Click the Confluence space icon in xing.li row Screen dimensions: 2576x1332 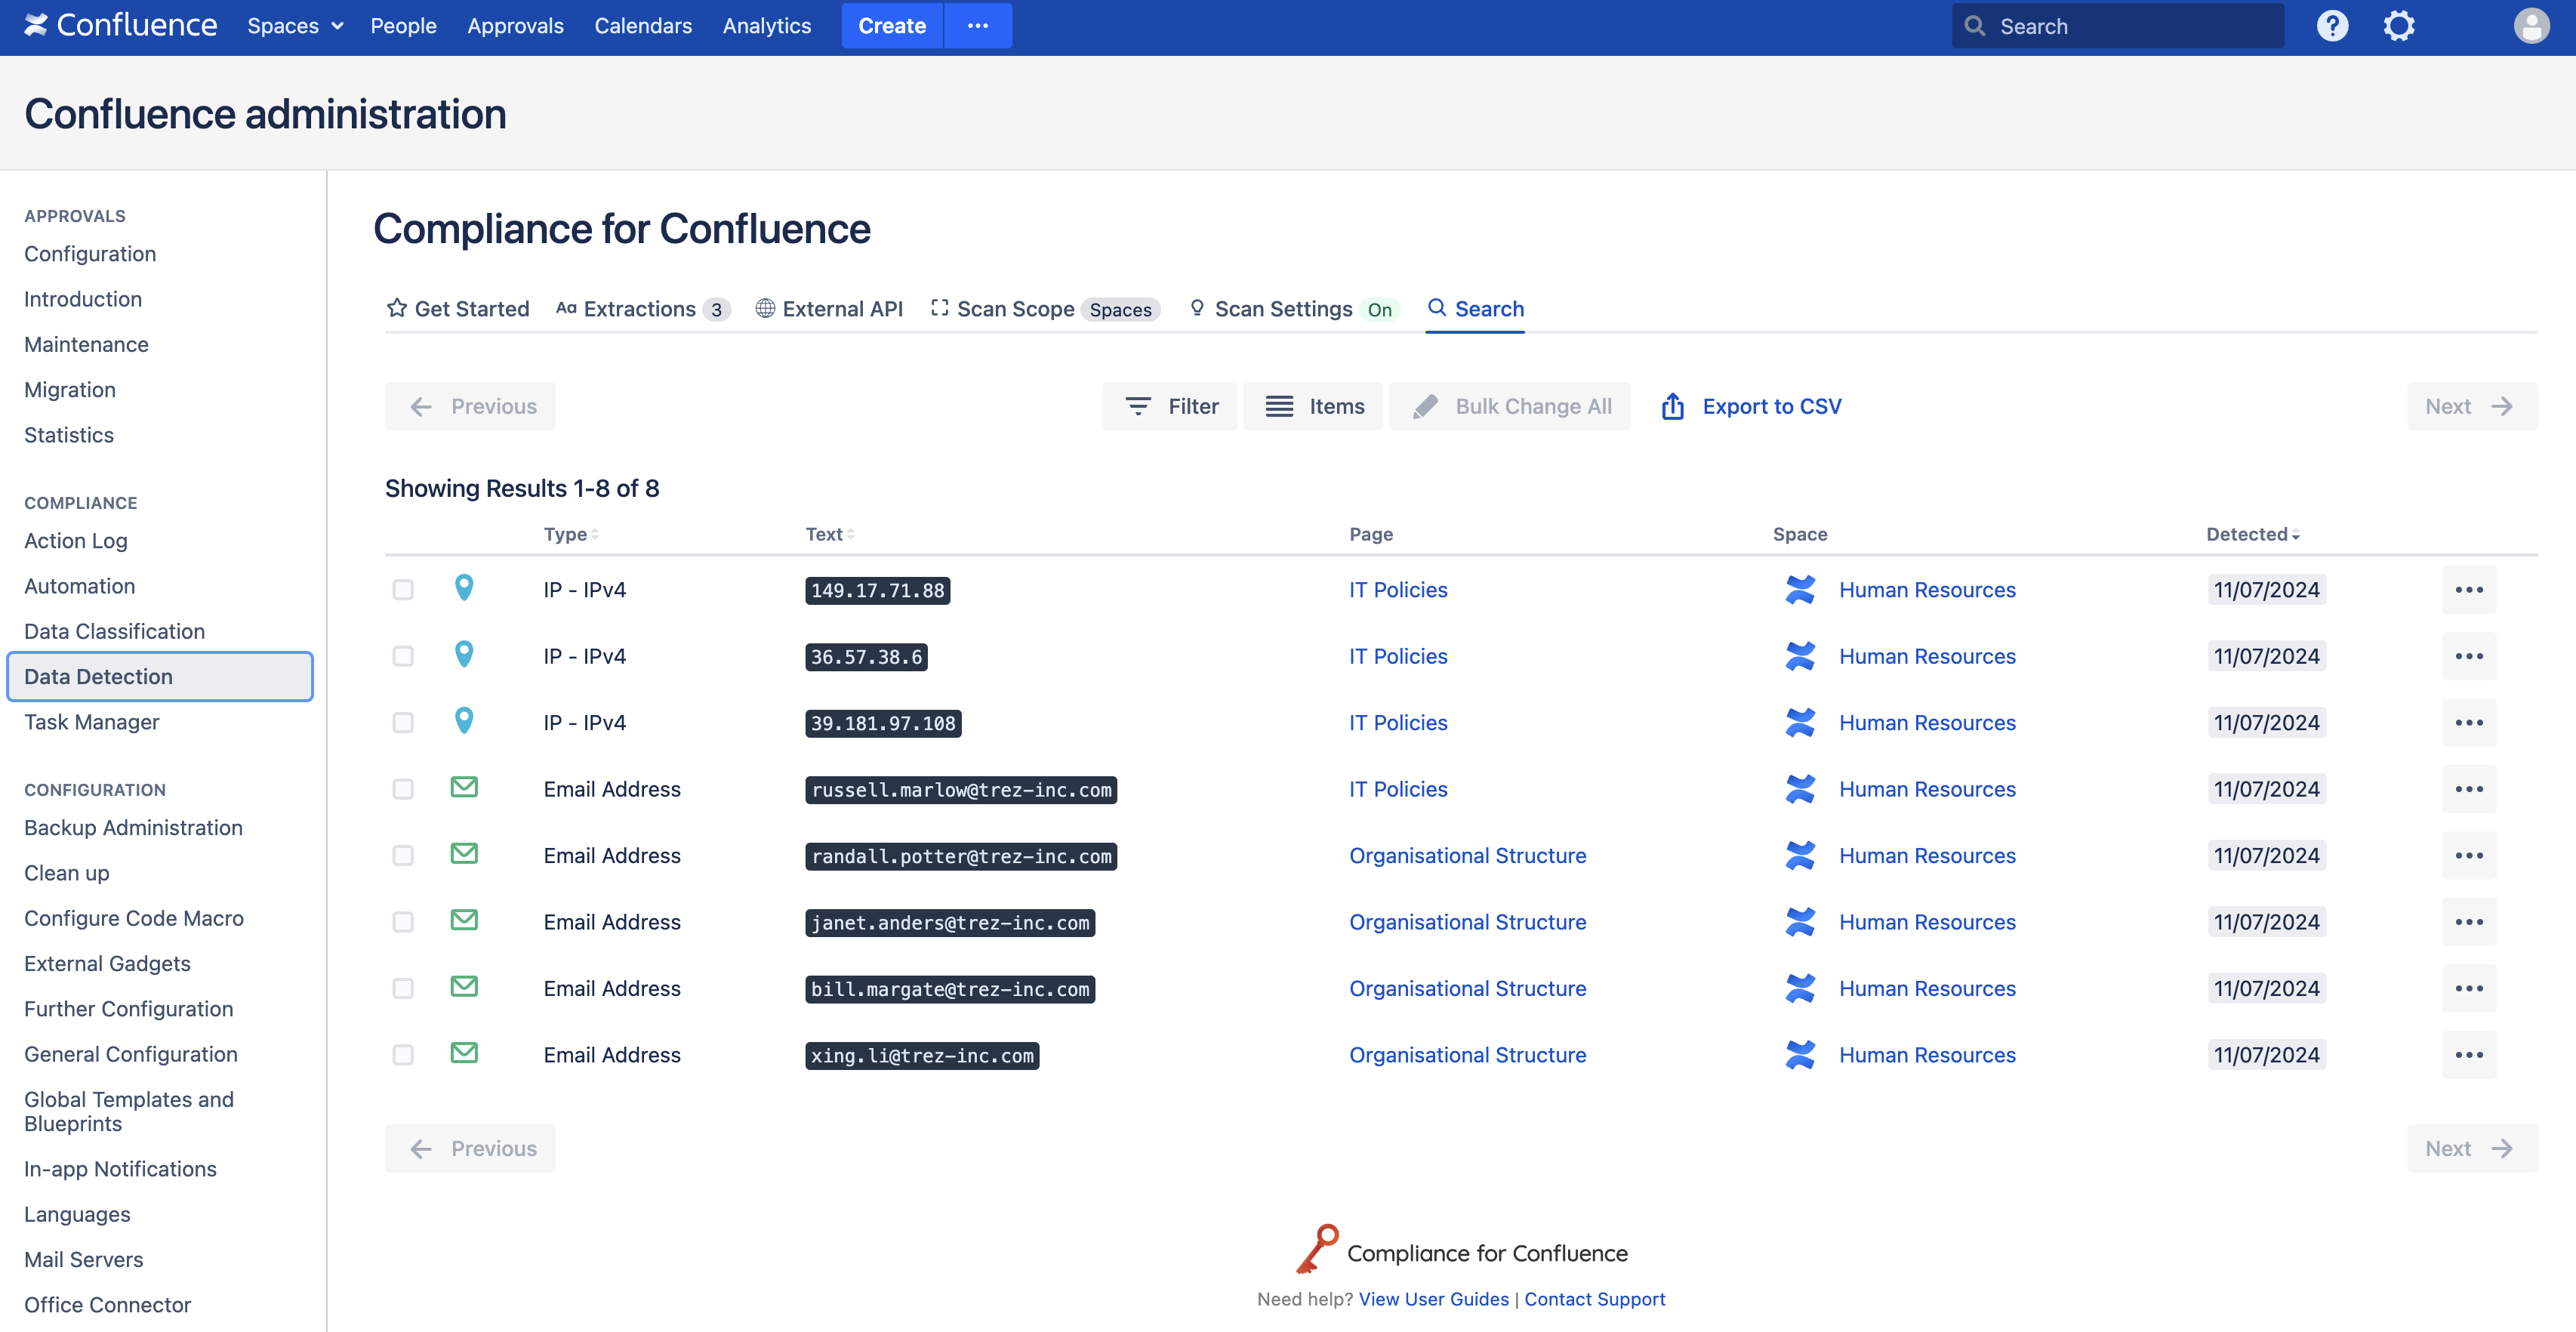pos(1800,1055)
